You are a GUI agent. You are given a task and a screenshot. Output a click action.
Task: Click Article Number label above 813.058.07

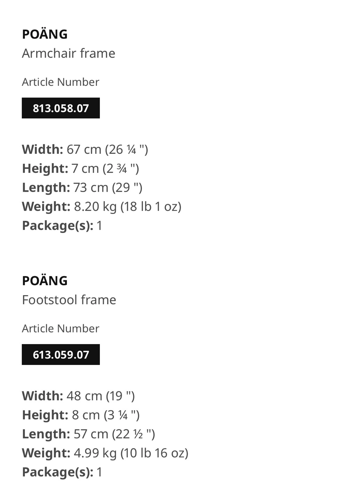click(61, 82)
